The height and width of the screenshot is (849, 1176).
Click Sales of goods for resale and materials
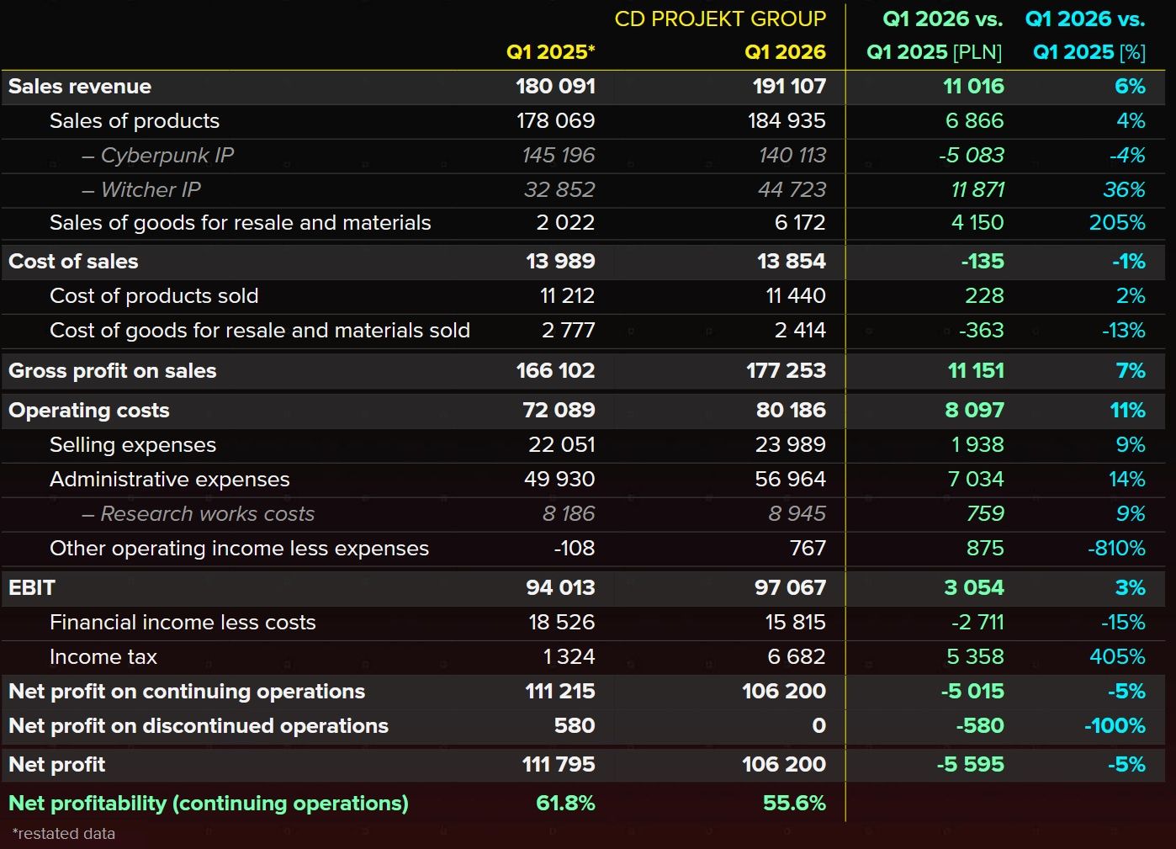point(241,223)
